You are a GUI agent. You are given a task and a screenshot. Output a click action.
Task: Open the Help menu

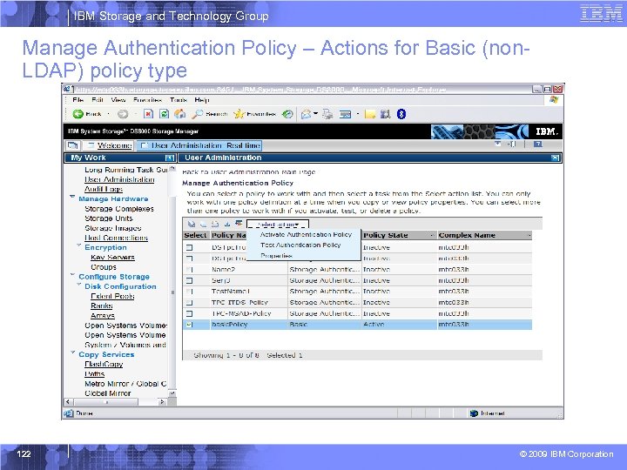pyautogui.click(x=202, y=100)
